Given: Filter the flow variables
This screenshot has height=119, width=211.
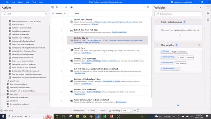Looking at the screenshot, I should pyautogui.click(x=199, y=45).
